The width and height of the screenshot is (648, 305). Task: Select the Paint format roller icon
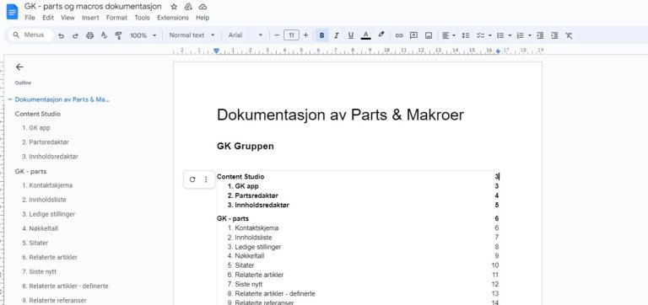[x=119, y=35]
